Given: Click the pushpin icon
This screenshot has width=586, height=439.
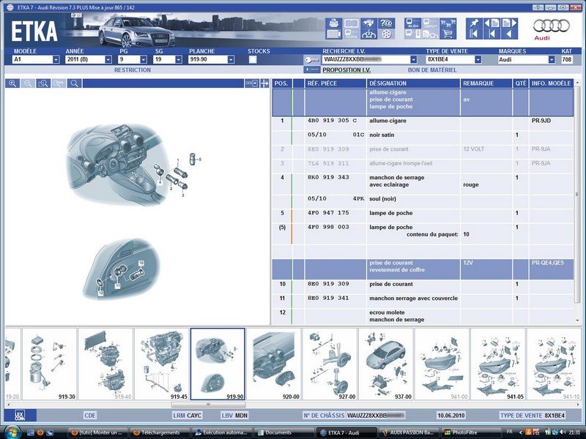Looking at the screenshot, I should pos(474,23).
